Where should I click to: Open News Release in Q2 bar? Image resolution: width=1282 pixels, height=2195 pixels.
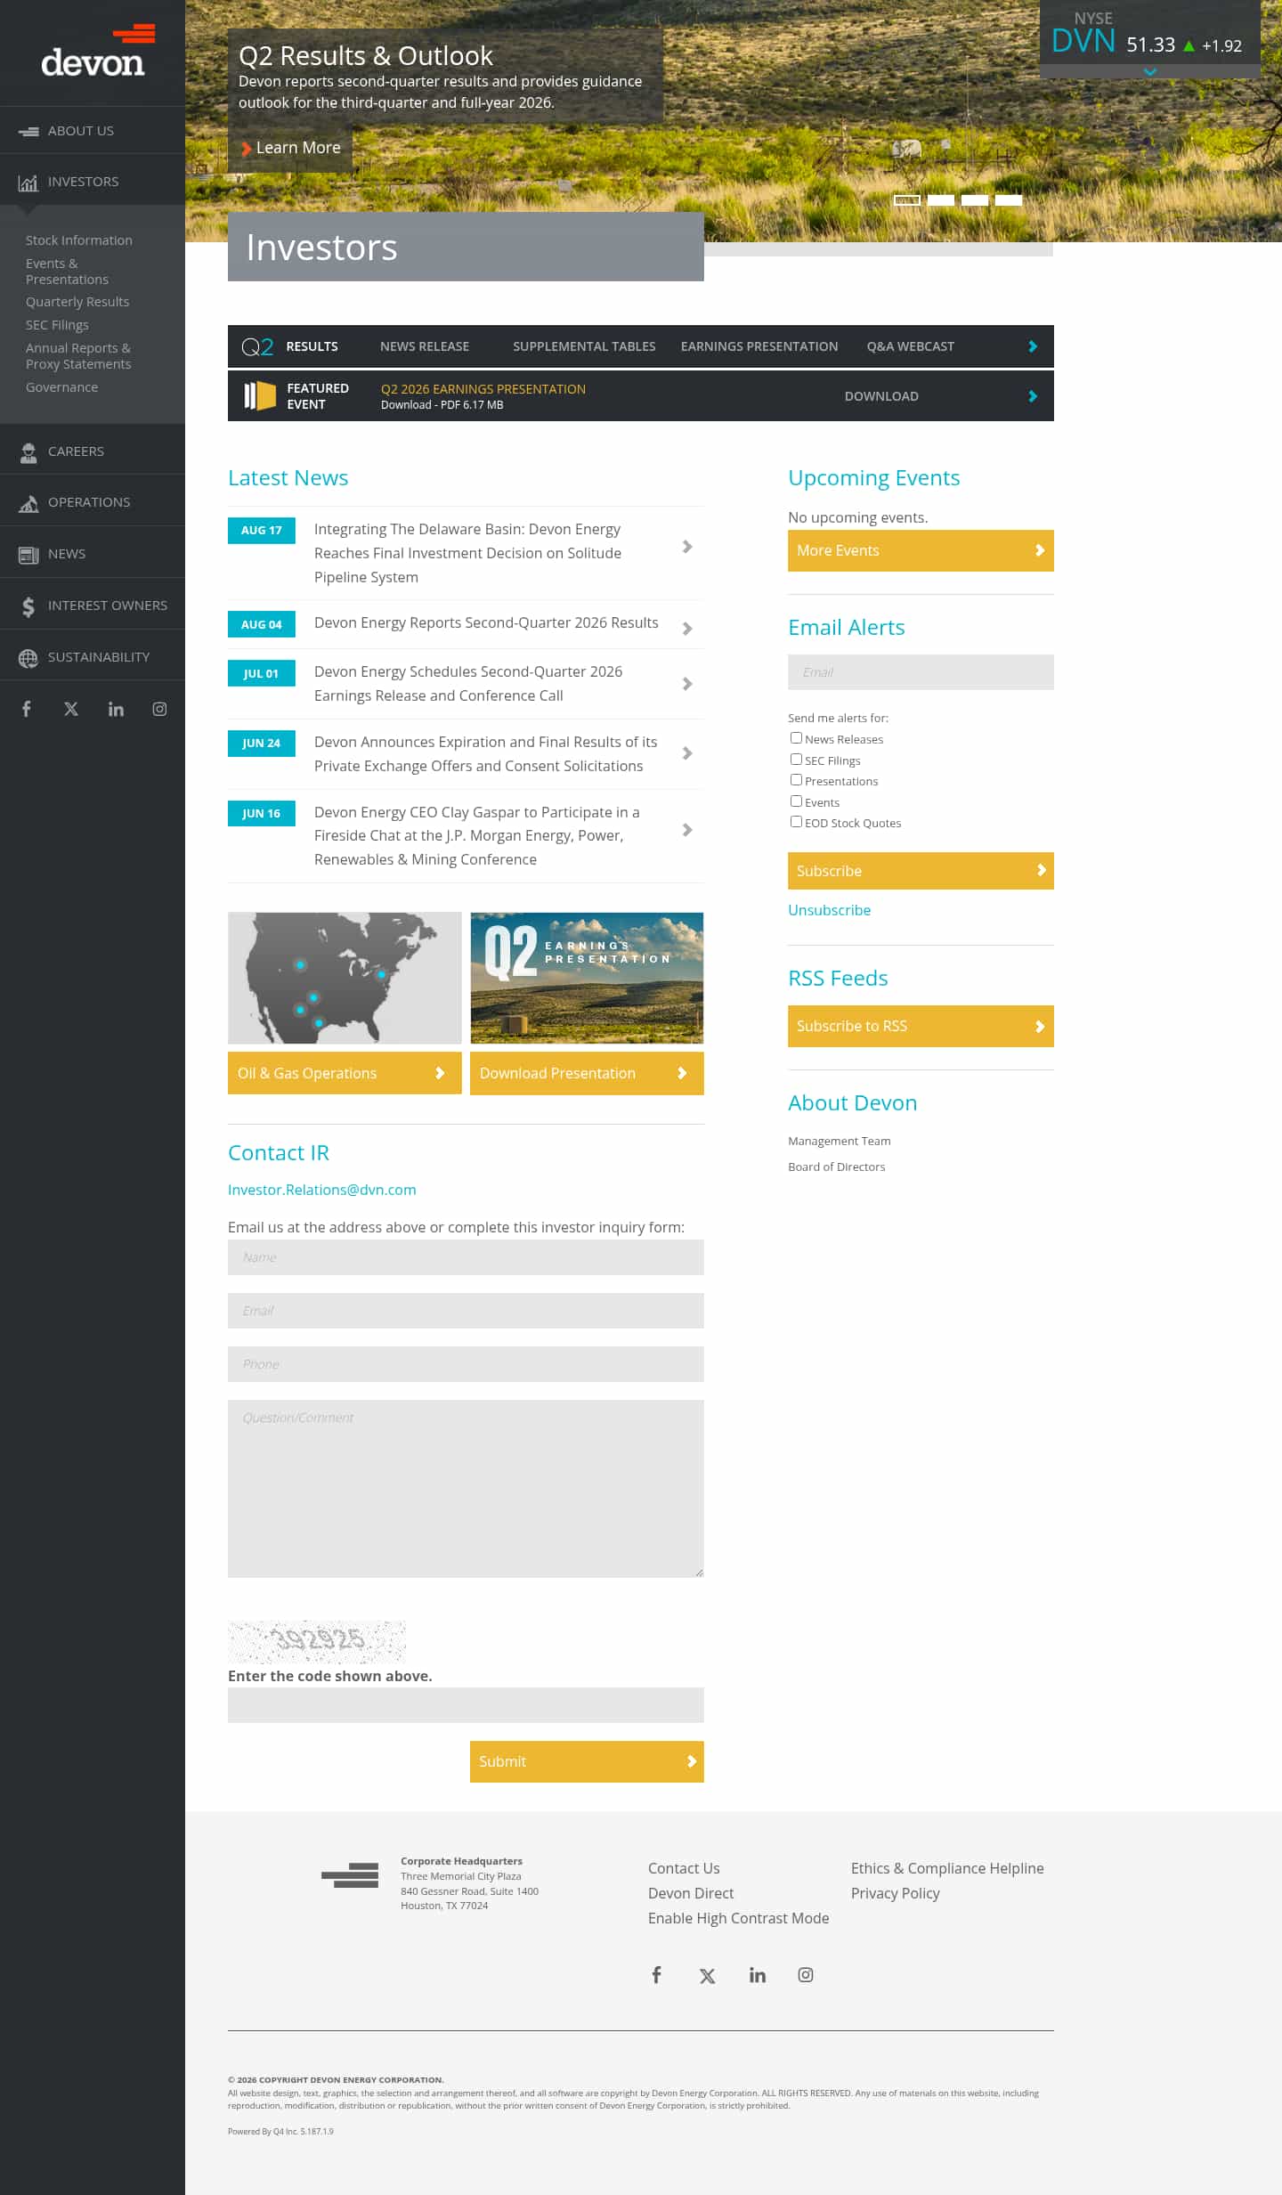(x=425, y=346)
